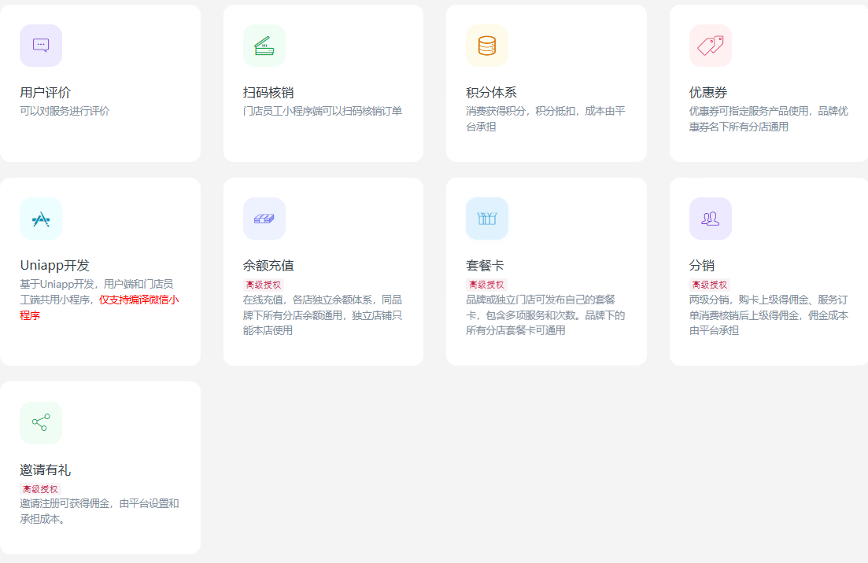Click the 扫码核销 scanner icon
Screen dimensions: 868x563
coord(264,46)
